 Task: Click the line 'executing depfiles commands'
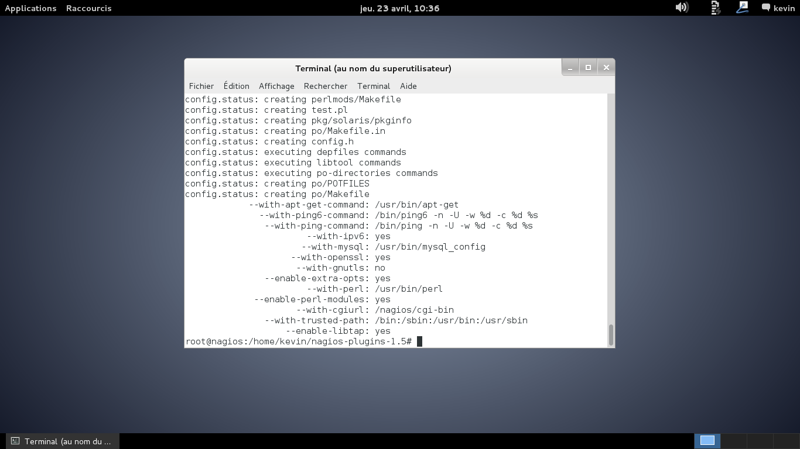[296, 152]
